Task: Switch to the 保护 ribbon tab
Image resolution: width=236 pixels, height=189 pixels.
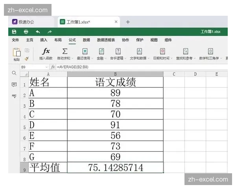Action: tap(140, 40)
